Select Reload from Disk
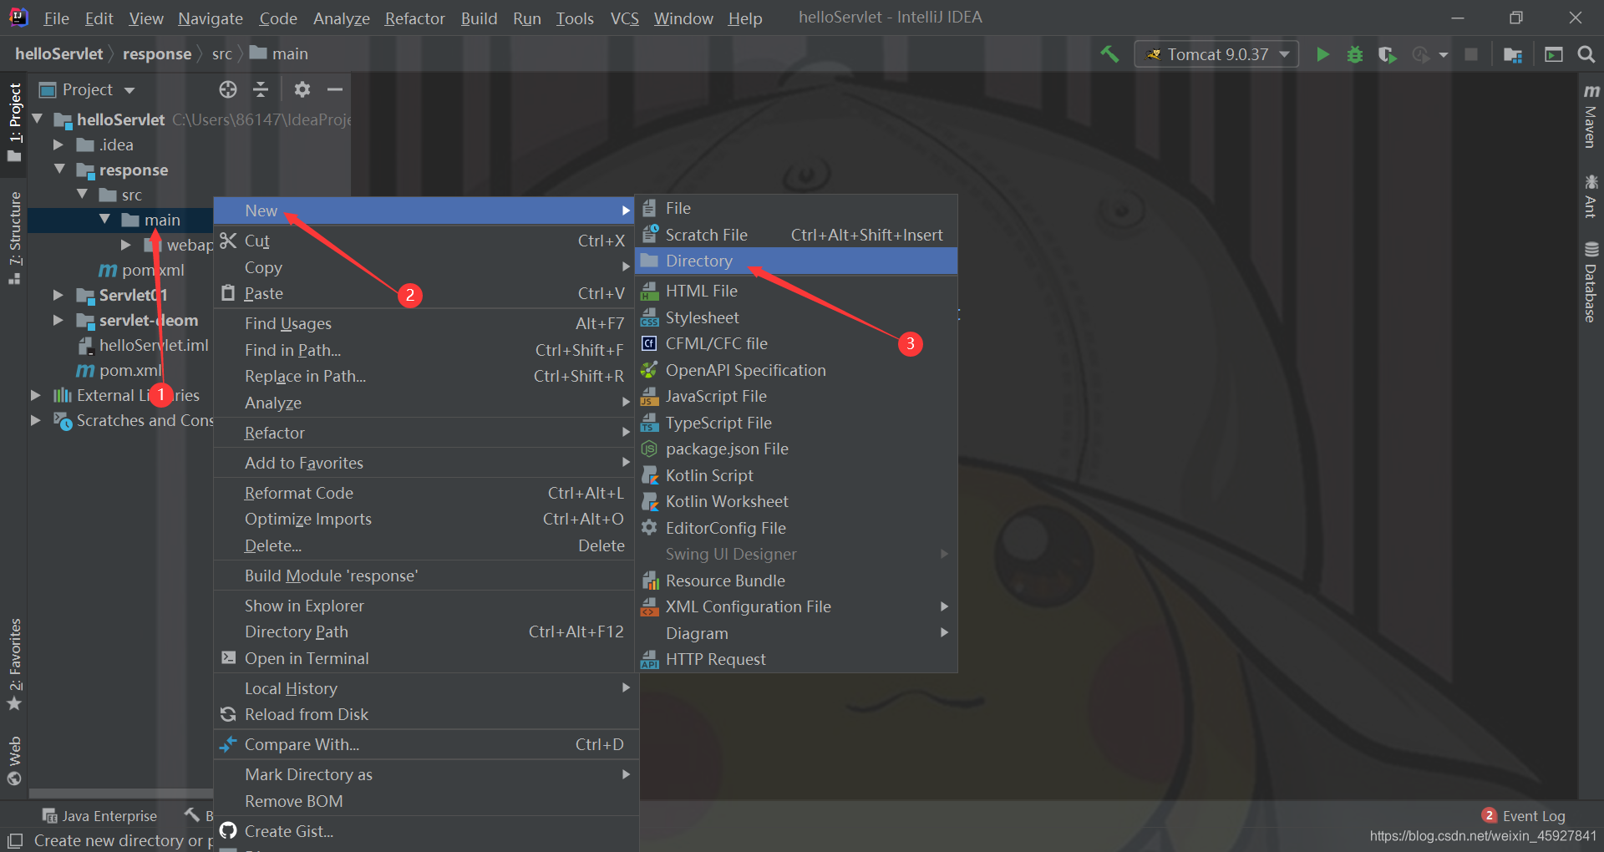The height and width of the screenshot is (852, 1604). tap(424, 714)
